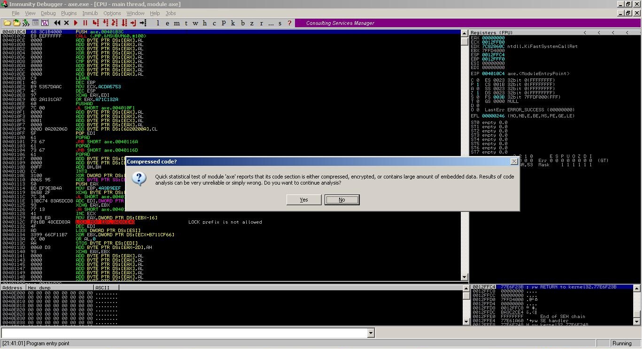Click the Open file toolbar icon
This screenshot has height=349, width=644.
pyautogui.click(x=8, y=23)
